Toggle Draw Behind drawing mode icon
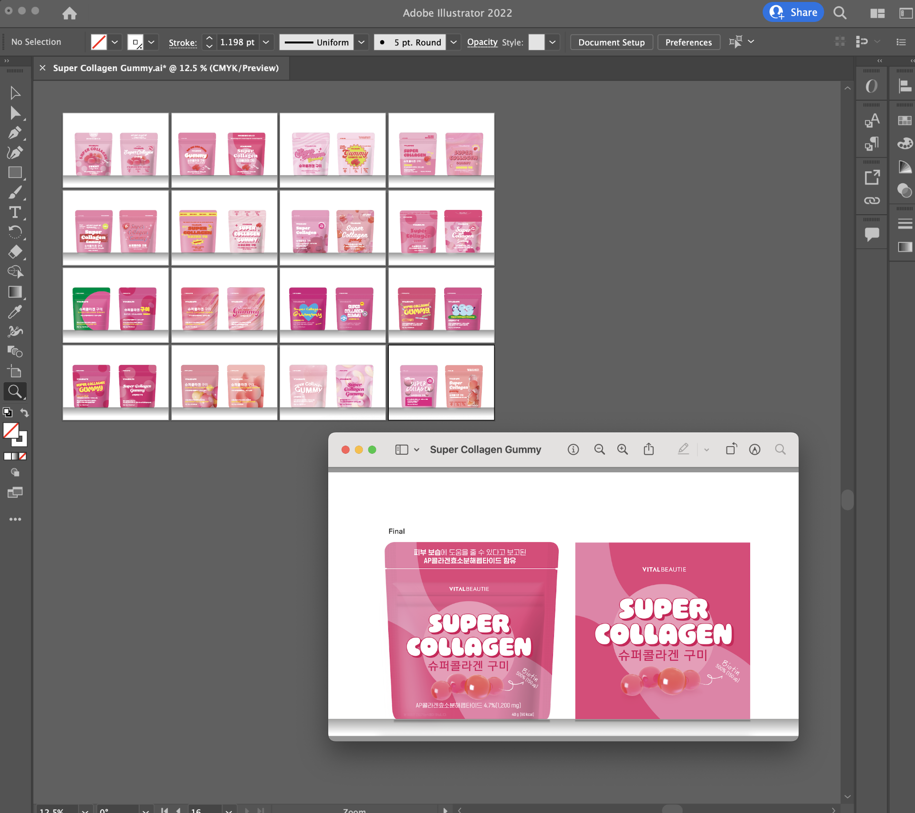 pyautogui.click(x=15, y=472)
